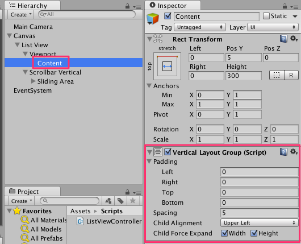
Task: Click Vertical Layout Group script icon
Action: tap(158, 152)
